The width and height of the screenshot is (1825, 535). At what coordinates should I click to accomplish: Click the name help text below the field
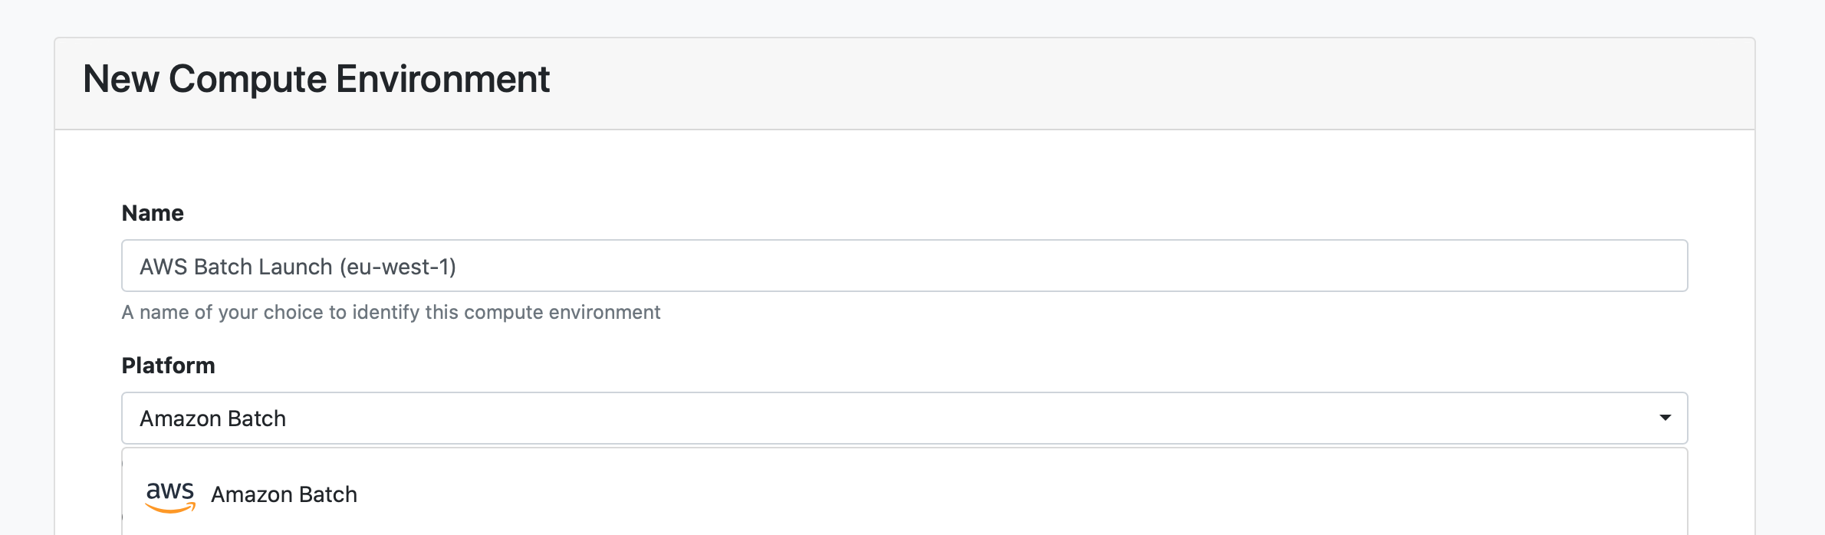[390, 312]
